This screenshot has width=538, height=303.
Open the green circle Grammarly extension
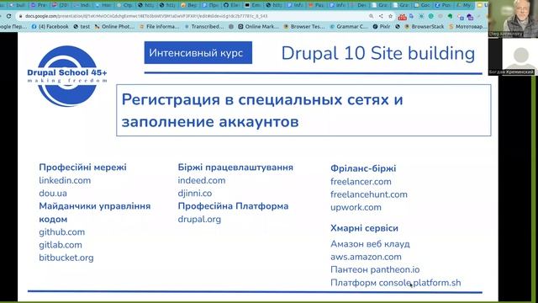pos(431,16)
